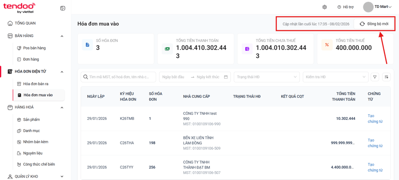Open the Trạng thái HĐ dropdown
399x180 pixels.
pos(266,77)
